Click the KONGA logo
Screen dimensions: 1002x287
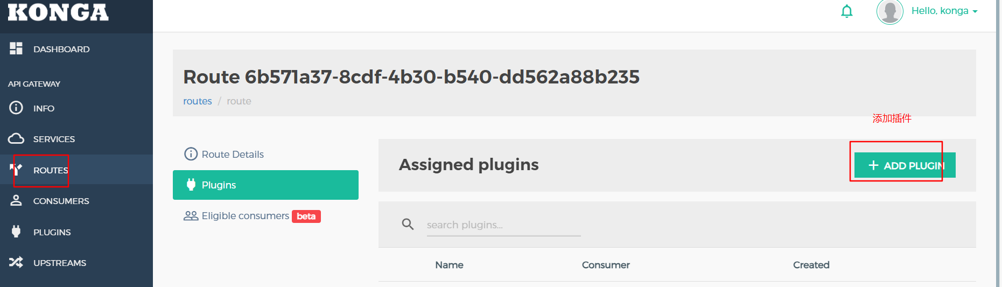coord(58,12)
